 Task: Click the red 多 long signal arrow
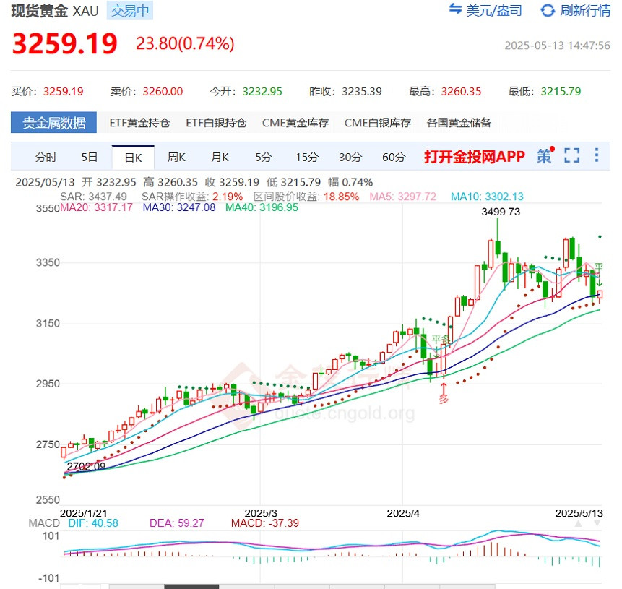(x=444, y=394)
